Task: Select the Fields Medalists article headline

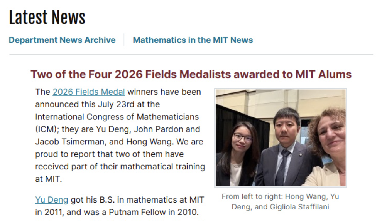Action: pyautogui.click(x=191, y=74)
